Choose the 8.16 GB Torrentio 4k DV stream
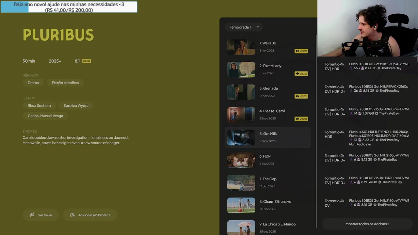 [367, 203]
